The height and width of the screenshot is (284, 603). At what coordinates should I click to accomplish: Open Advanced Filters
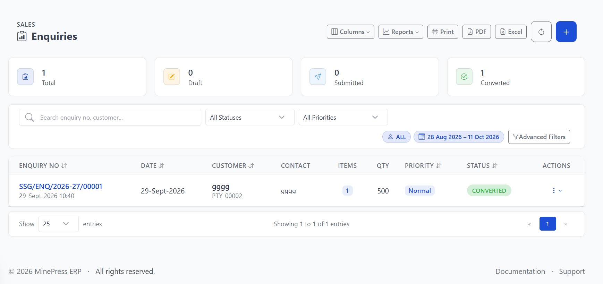(x=539, y=137)
